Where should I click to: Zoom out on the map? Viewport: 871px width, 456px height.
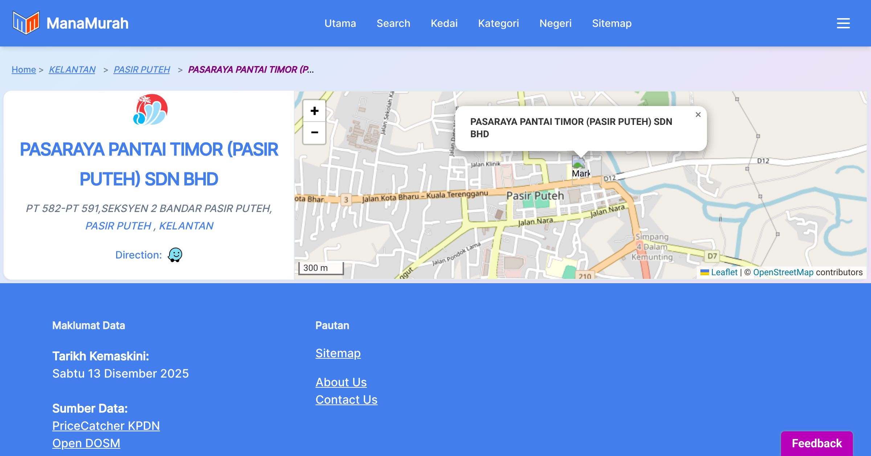(x=314, y=133)
